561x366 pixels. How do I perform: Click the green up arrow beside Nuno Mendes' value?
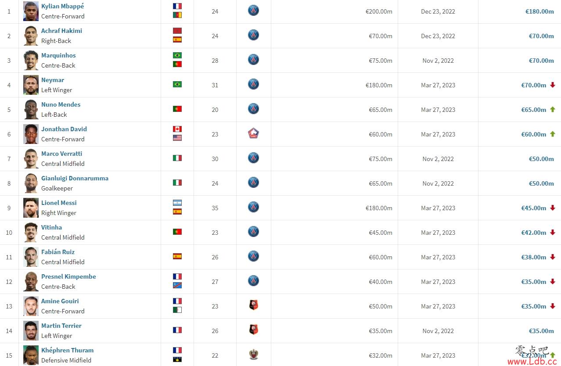click(553, 110)
